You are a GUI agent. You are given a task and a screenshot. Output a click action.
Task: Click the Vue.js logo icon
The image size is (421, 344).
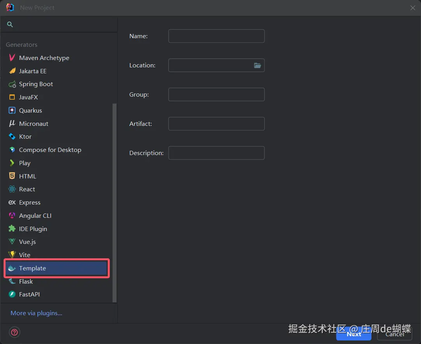point(12,242)
